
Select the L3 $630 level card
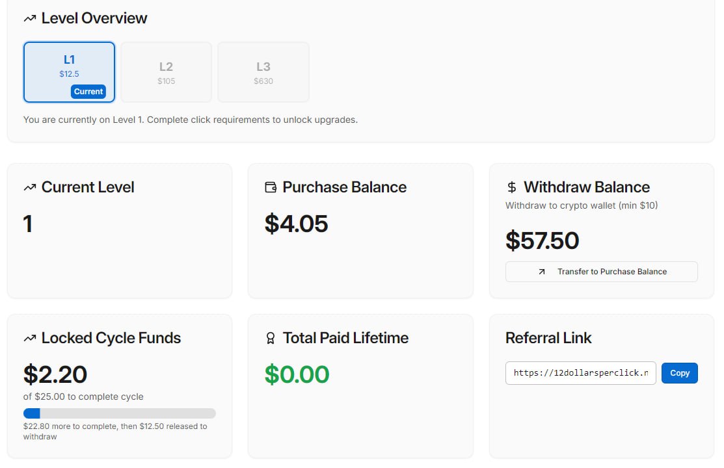pos(263,72)
